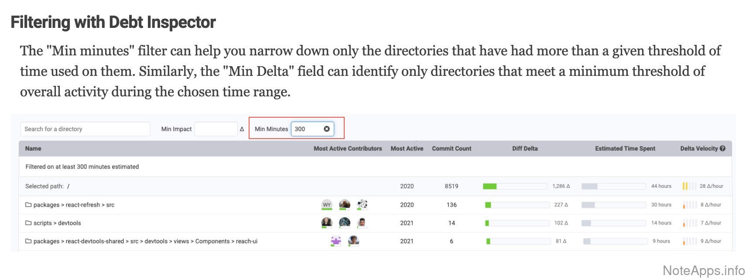The height and width of the screenshot is (279, 746).
Task: Sort by Estimated Time Spent column
Action: [x=625, y=149]
